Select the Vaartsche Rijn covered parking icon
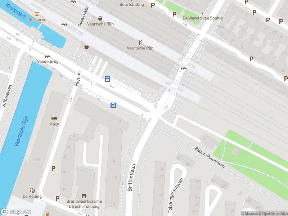This screenshot has width=288, height=216. click(140, 42)
